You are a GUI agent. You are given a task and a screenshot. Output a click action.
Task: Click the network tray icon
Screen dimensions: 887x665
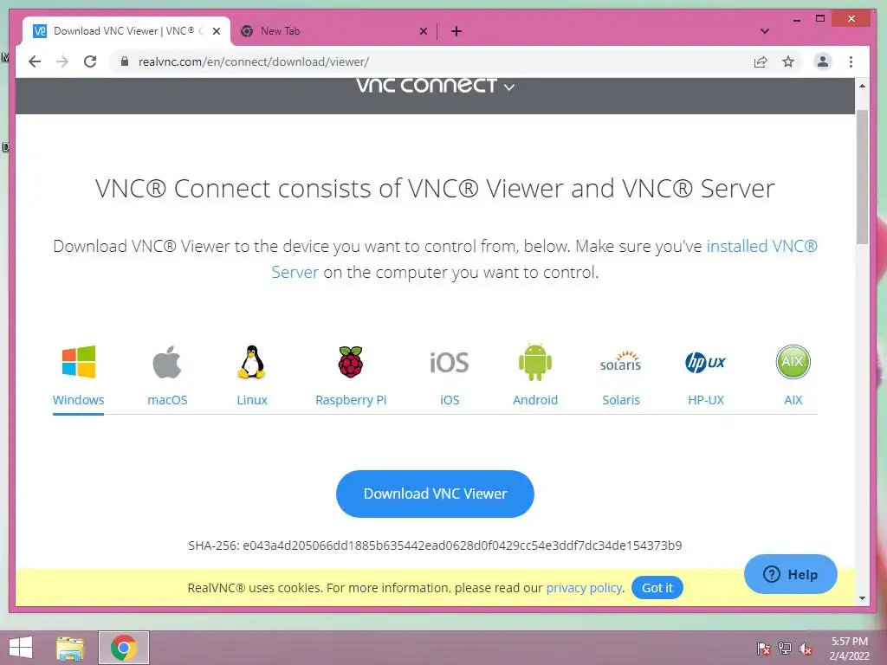[x=785, y=649]
